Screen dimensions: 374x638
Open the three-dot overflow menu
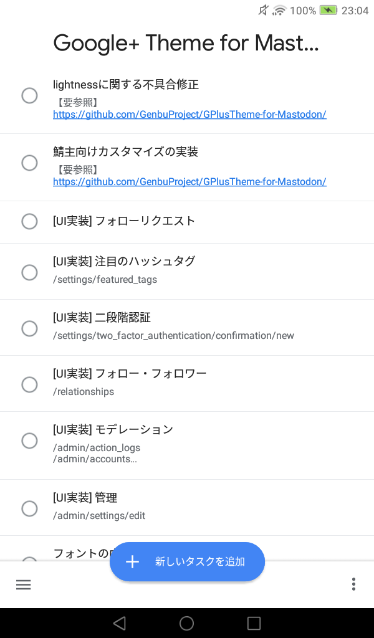pyautogui.click(x=353, y=584)
